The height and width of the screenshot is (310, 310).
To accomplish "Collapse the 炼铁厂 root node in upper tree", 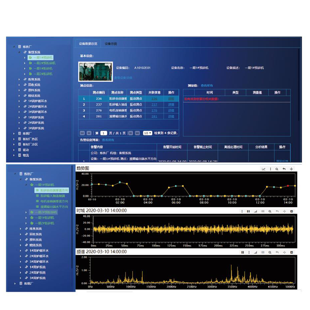I will [x=13, y=46].
